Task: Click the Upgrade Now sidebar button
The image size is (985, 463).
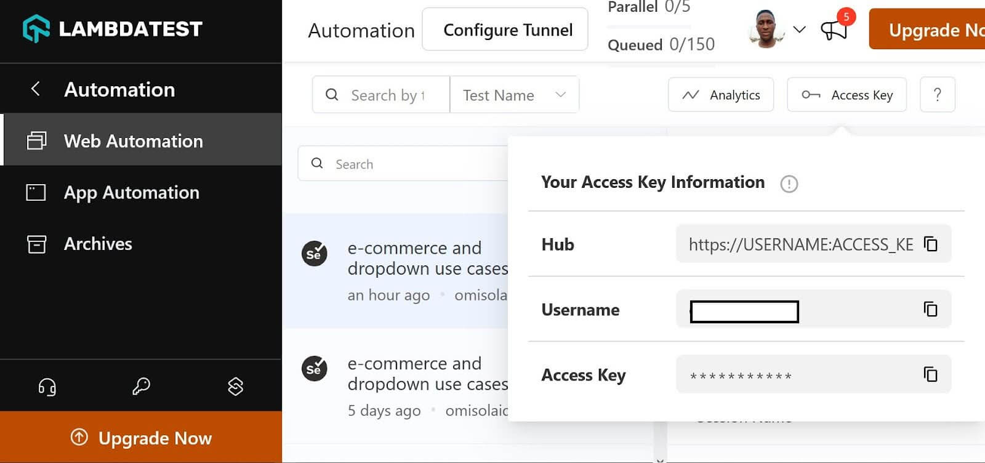Action: point(141,437)
